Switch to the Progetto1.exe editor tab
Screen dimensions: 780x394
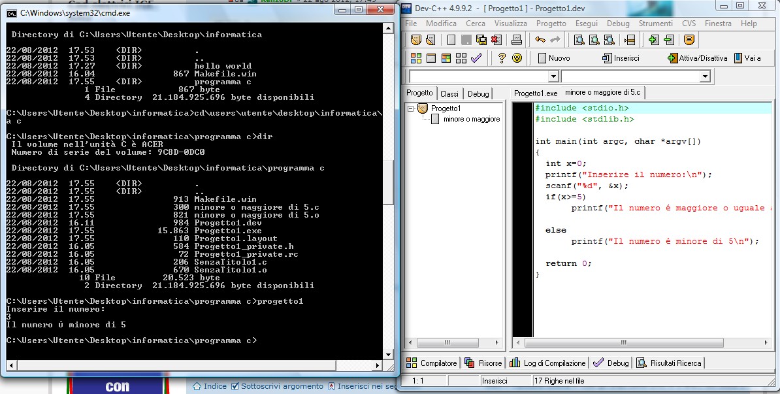click(536, 93)
